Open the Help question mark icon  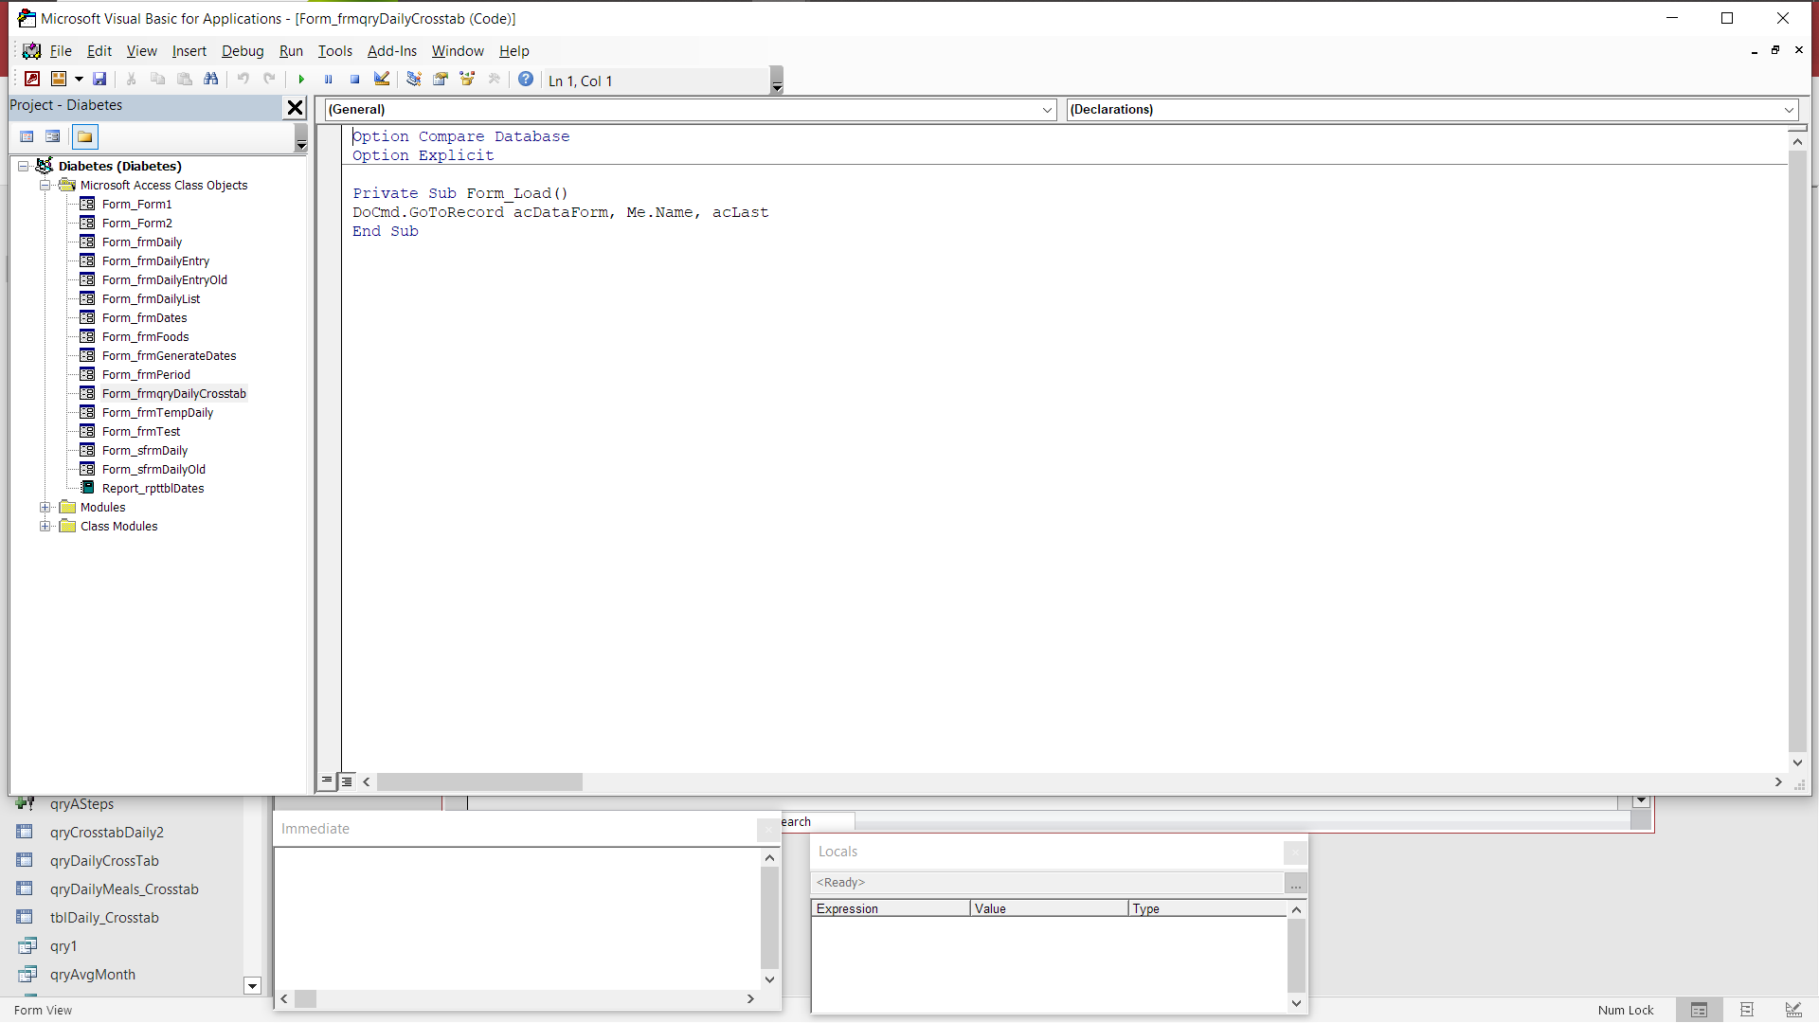526,80
